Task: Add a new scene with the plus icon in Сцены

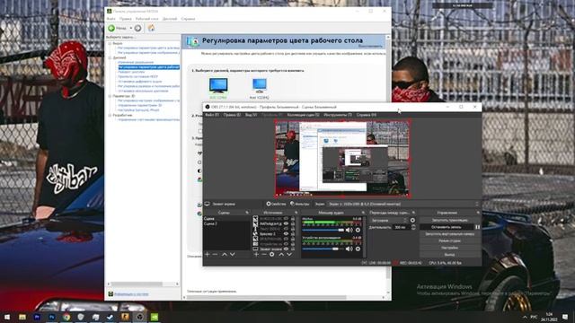Action: [x=208, y=254]
